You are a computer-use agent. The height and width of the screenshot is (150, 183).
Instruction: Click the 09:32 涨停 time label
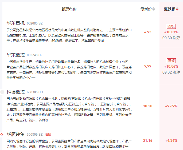[x=171, y=72]
